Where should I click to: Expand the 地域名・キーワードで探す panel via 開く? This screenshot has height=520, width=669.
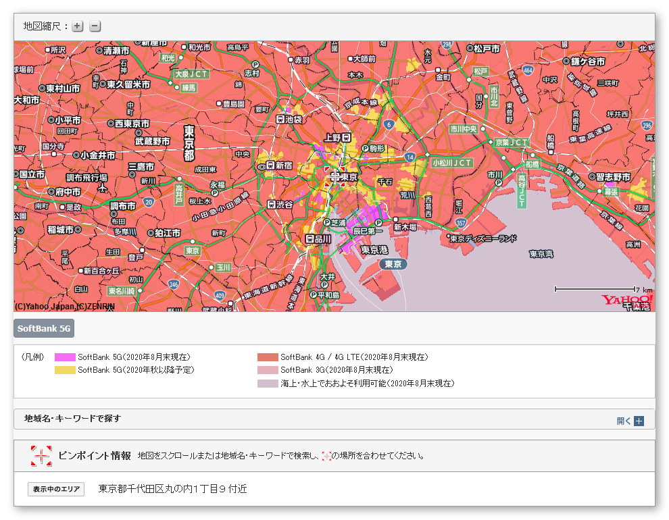coord(630,421)
